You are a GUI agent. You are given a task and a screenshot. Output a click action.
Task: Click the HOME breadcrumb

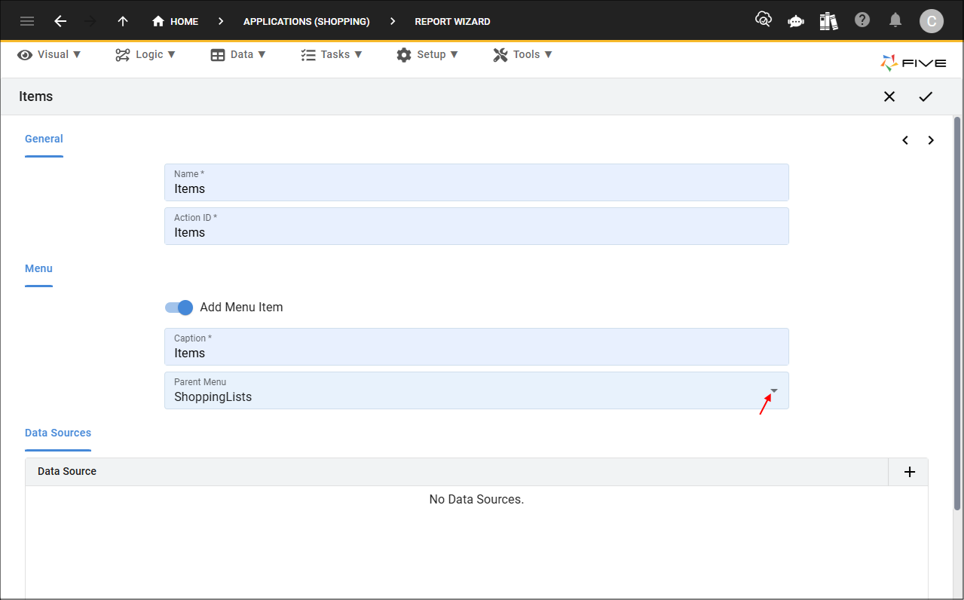click(x=176, y=21)
